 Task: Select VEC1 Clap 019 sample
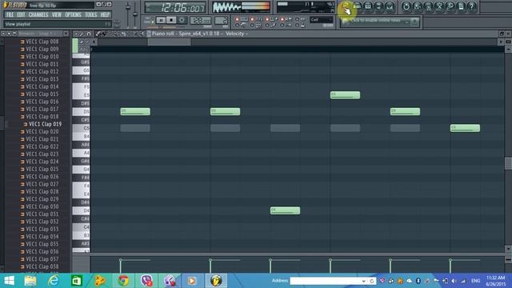(x=45, y=124)
